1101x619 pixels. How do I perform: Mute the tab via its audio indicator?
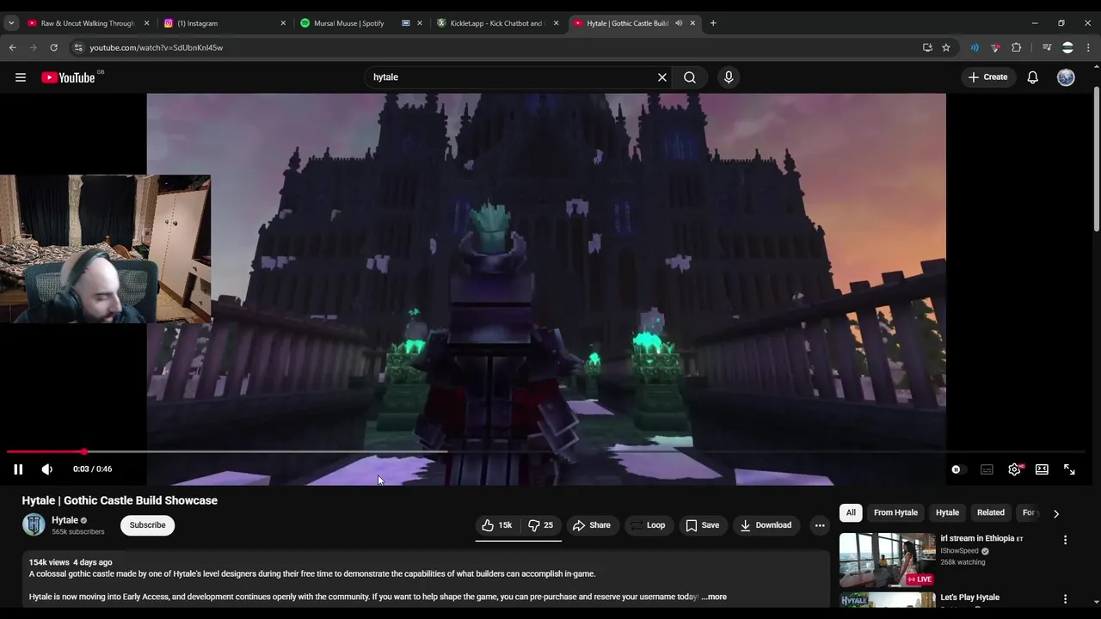[679, 23]
